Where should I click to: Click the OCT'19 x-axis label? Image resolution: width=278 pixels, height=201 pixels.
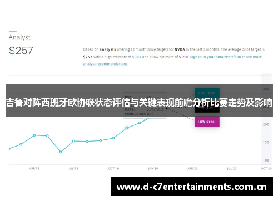[x=113, y=168]
